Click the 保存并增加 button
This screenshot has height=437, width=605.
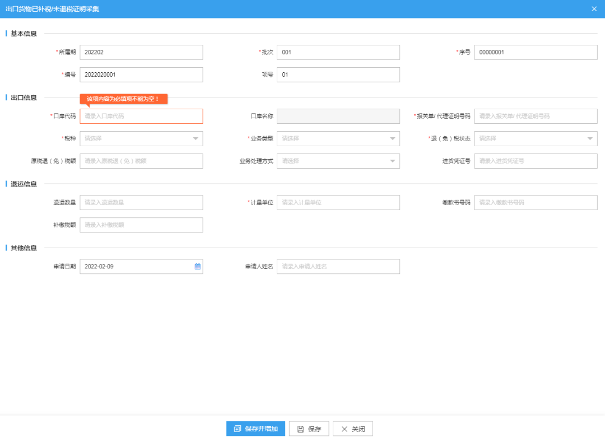pos(255,429)
